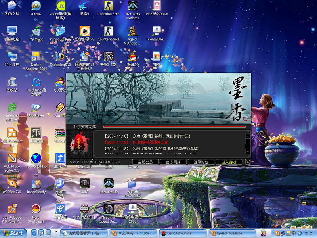The image size is (317, 238).
Task: Open the Windows Start menu
Action: tap(13, 233)
